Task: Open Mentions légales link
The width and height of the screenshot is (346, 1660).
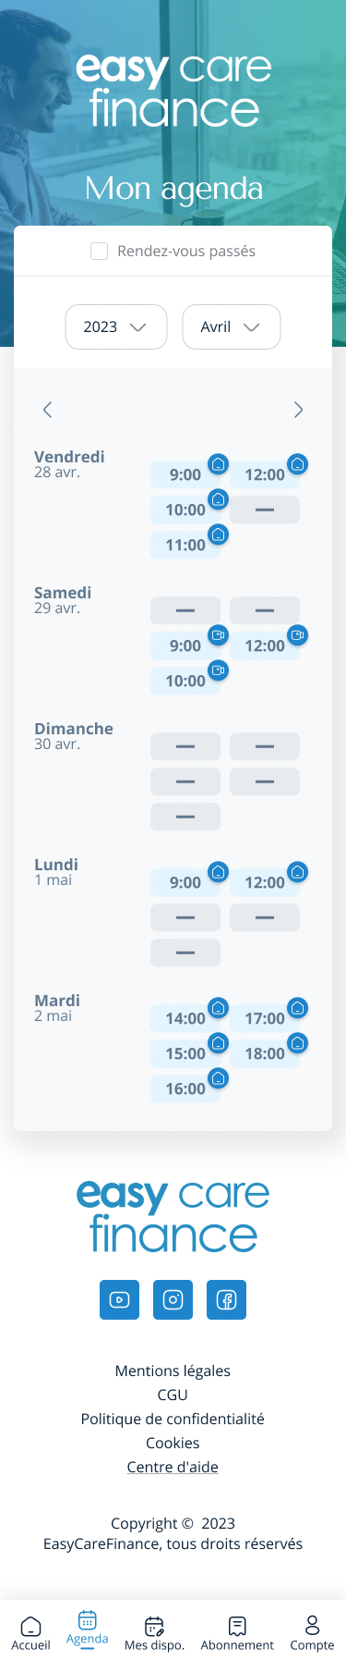Action: [x=173, y=1371]
